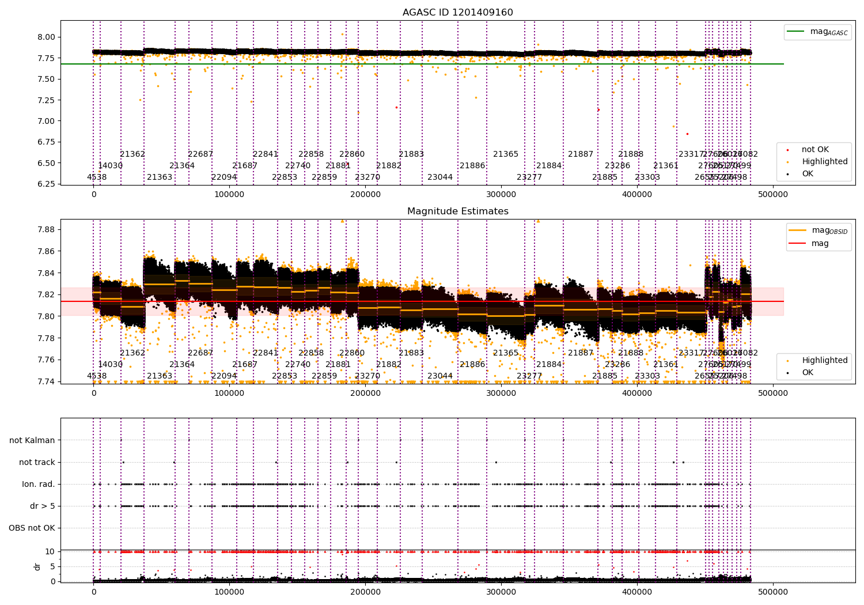Click obsid label 4538 in Magnitude Estimates plot
Image resolution: width=864 pixels, height=605 pixels.
click(97, 376)
